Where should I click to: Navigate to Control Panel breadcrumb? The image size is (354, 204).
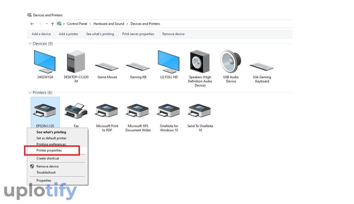click(x=77, y=24)
